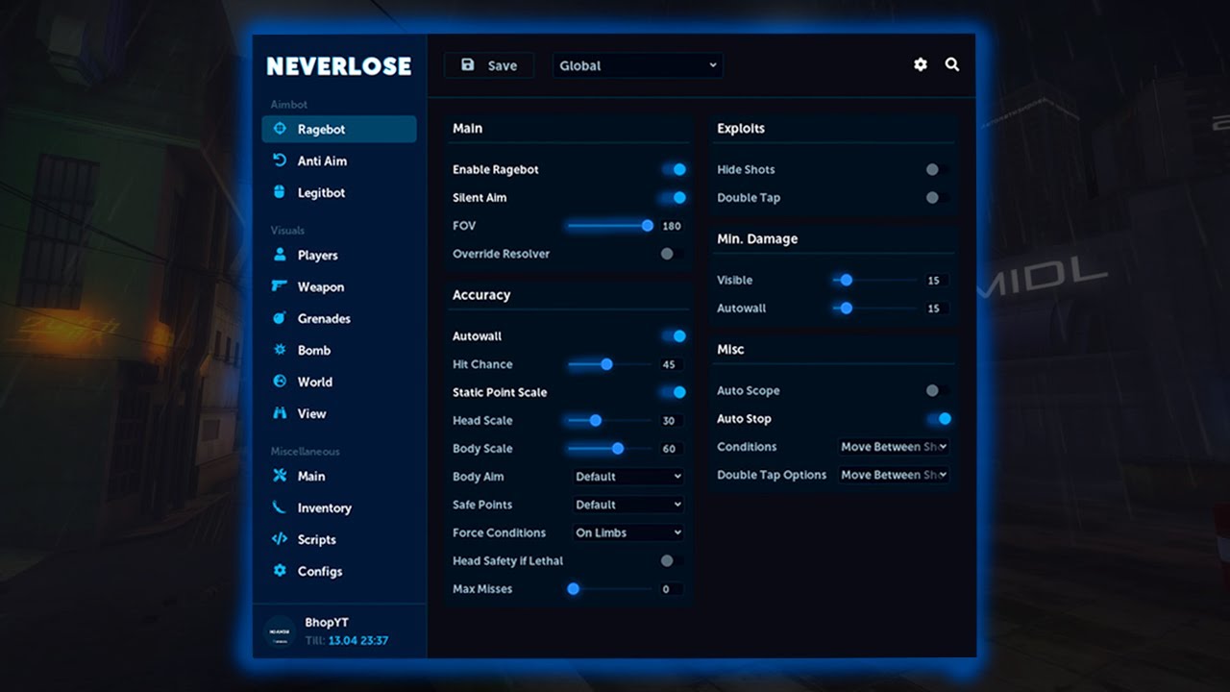Click the World globe icon
Viewport: 1230px width, 692px height.
pos(280,382)
